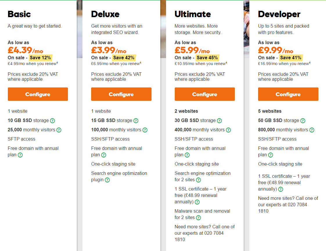Open help icon beside 15 GB SSD storage
Viewport: 326px width, 251px height.
click(136, 121)
